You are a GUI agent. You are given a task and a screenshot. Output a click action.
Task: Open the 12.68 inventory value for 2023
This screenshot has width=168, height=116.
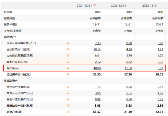pyautogui.click(x=128, y=68)
